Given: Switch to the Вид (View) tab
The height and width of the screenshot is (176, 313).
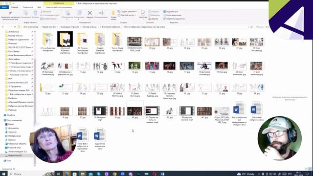Looking at the screenshot, I should pyautogui.click(x=39, y=7).
